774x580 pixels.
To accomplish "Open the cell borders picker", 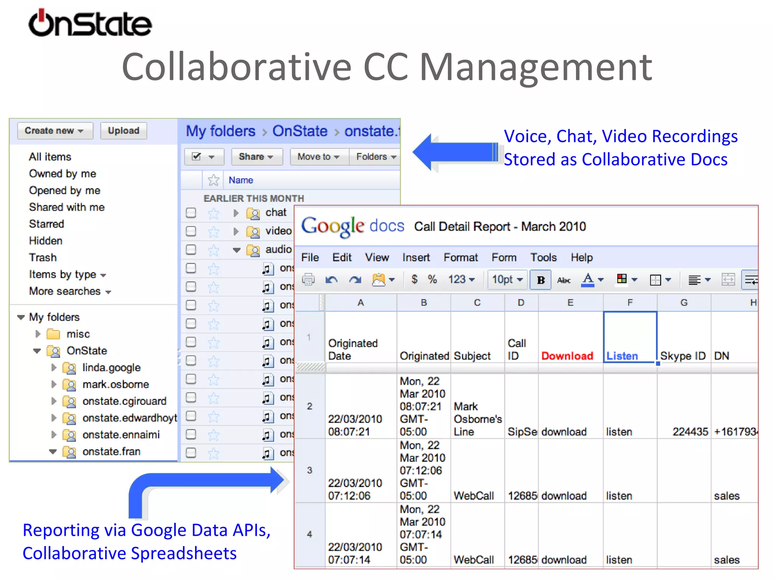I will pyautogui.click(x=660, y=280).
